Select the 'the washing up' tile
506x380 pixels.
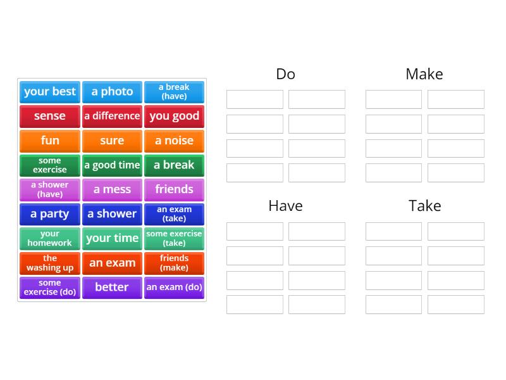coord(49,263)
